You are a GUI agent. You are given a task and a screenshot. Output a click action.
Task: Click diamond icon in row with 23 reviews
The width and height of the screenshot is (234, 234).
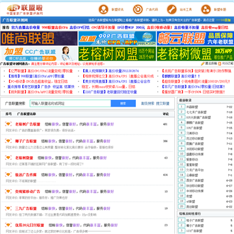[8, 225]
